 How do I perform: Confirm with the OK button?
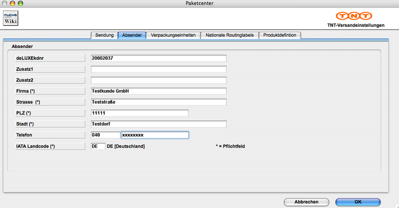(358, 202)
